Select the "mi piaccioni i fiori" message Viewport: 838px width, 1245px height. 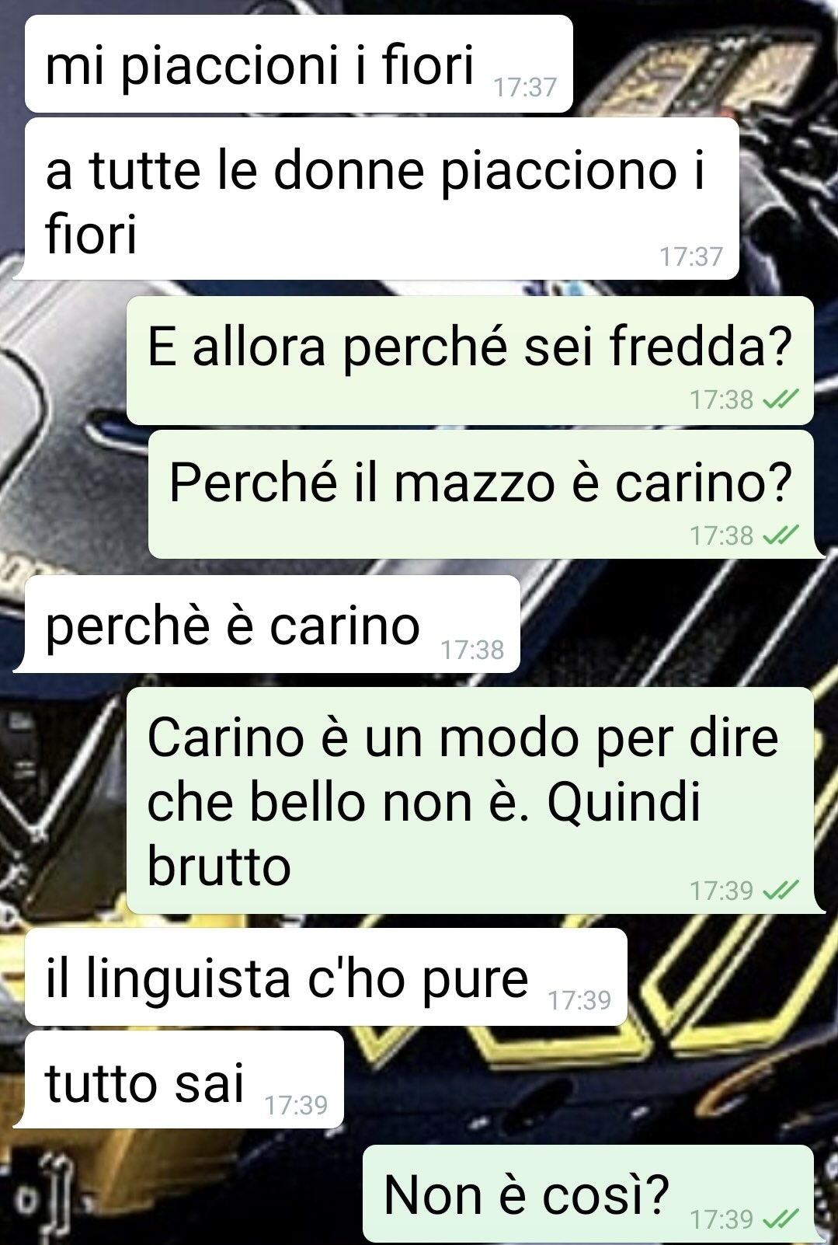point(299,64)
